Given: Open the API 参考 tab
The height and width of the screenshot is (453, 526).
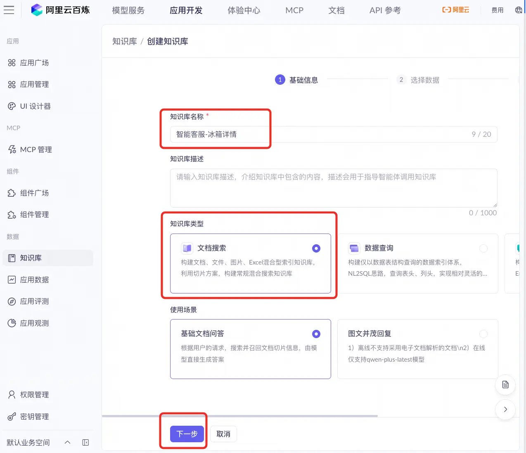Looking at the screenshot, I should (385, 10).
